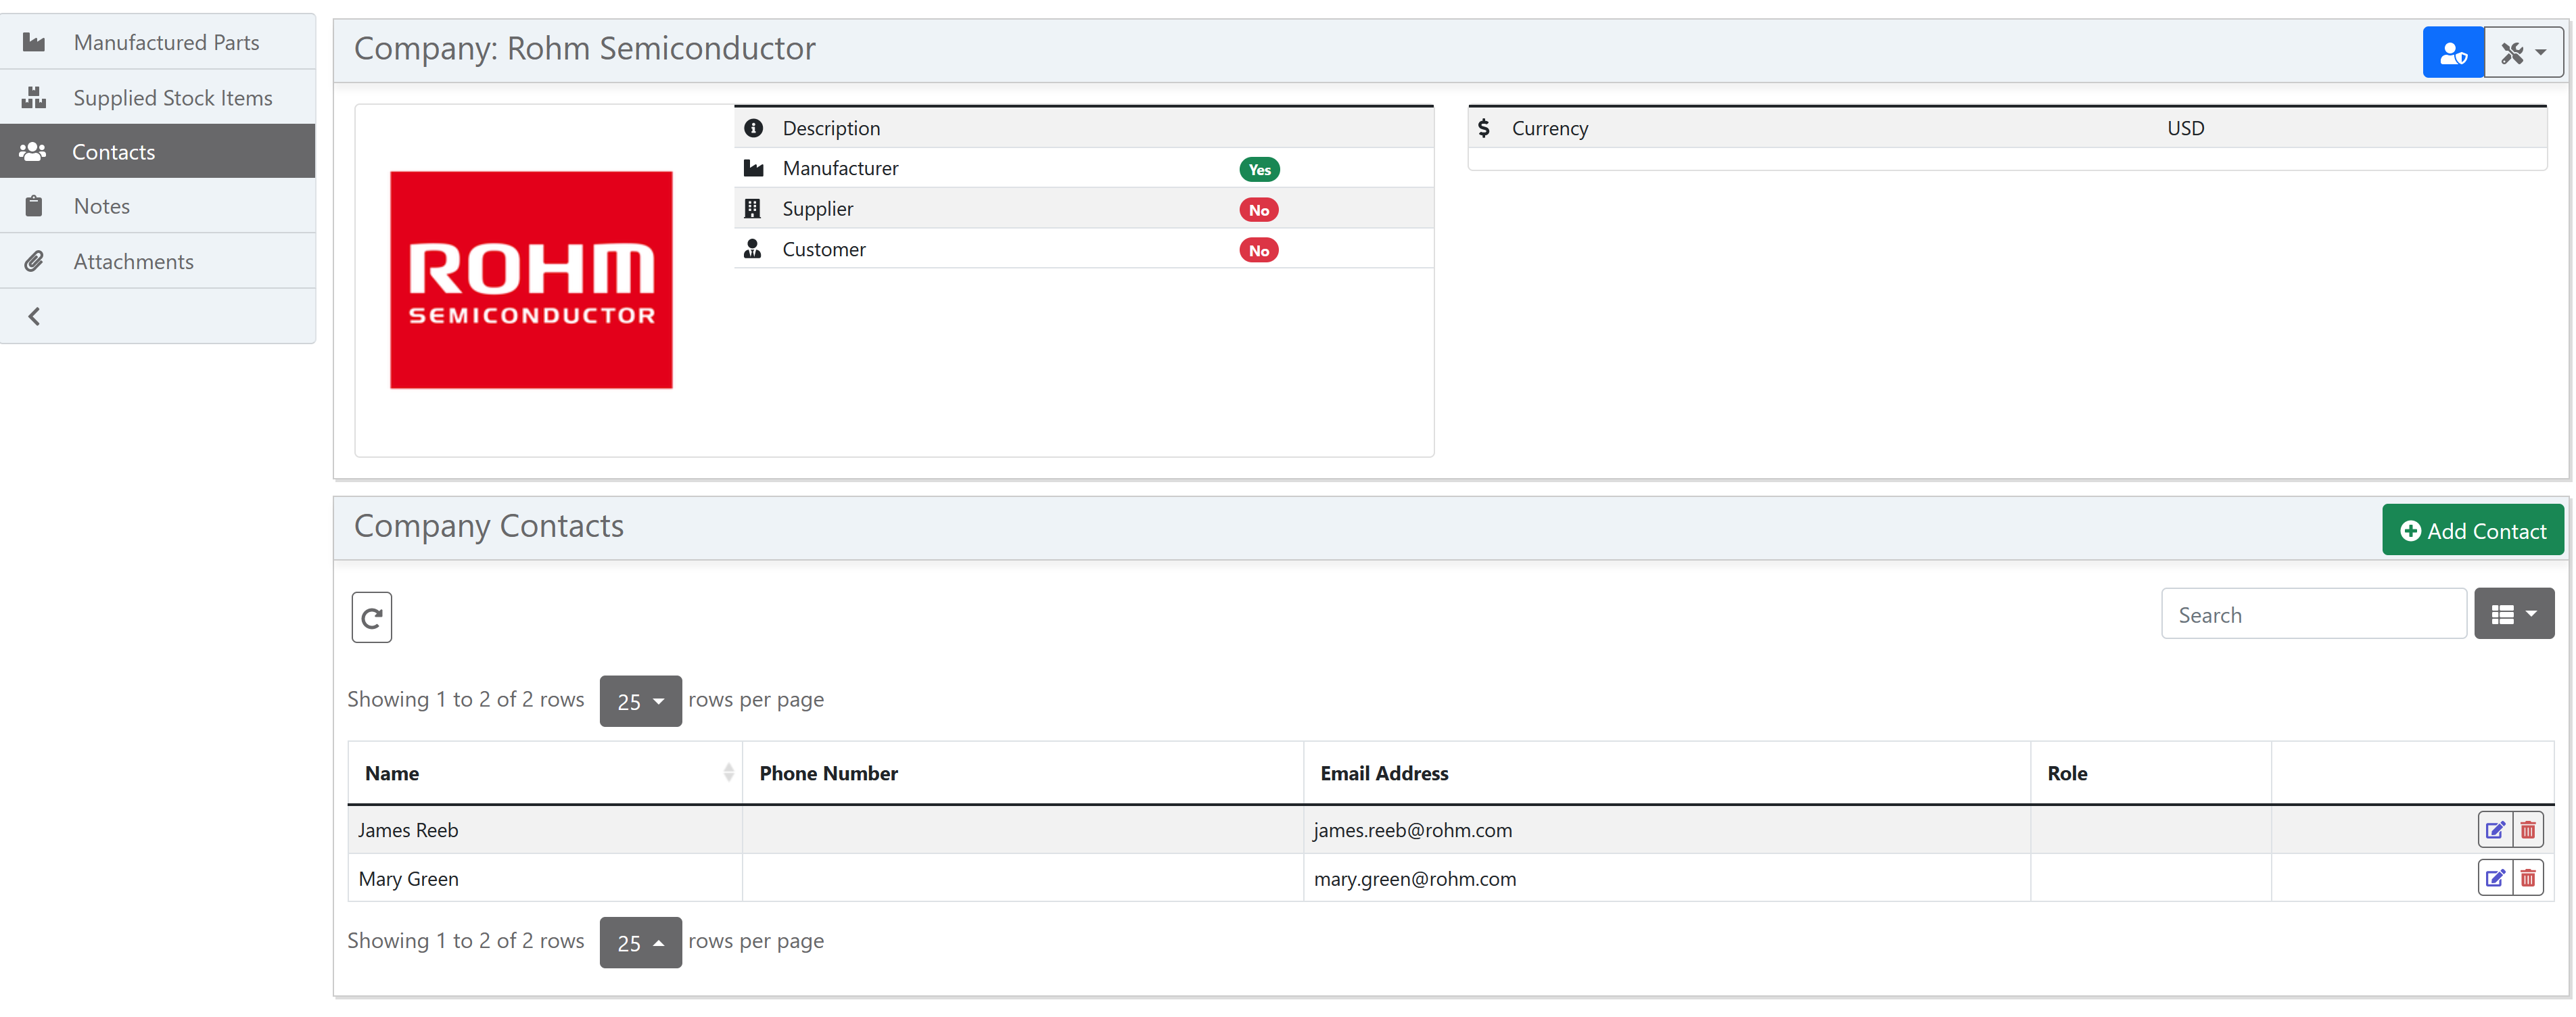Delete the Mary Green contact

click(x=2528, y=878)
